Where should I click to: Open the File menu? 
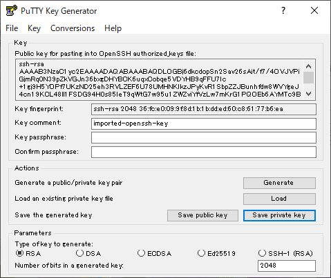(12, 28)
